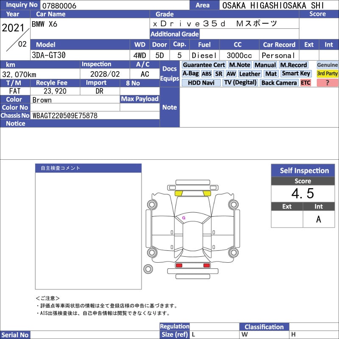339x339 pixels.
Task: Toggle the Smart Key equipment tag
Action: (296, 74)
